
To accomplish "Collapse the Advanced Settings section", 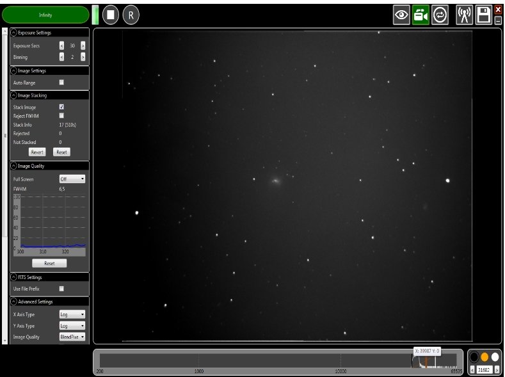I will point(13,301).
